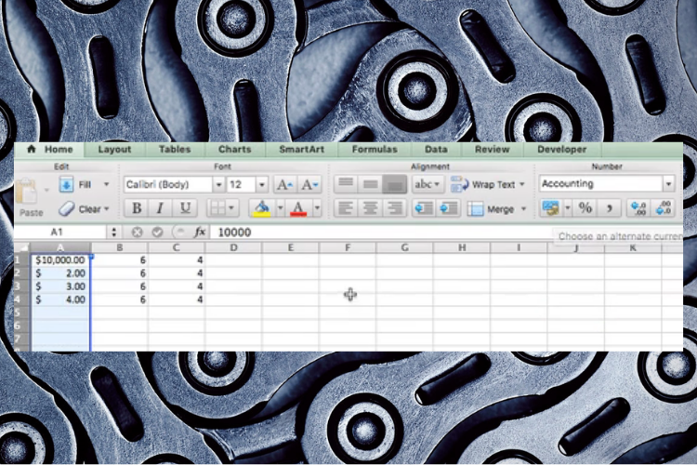The height and width of the screenshot is (465, 697).
Task: Open the font color dropdown arrow
Action: click(317, 207)
